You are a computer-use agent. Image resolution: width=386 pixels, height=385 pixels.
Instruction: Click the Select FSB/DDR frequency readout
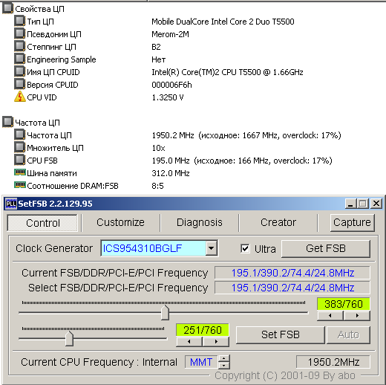(292, 288)
